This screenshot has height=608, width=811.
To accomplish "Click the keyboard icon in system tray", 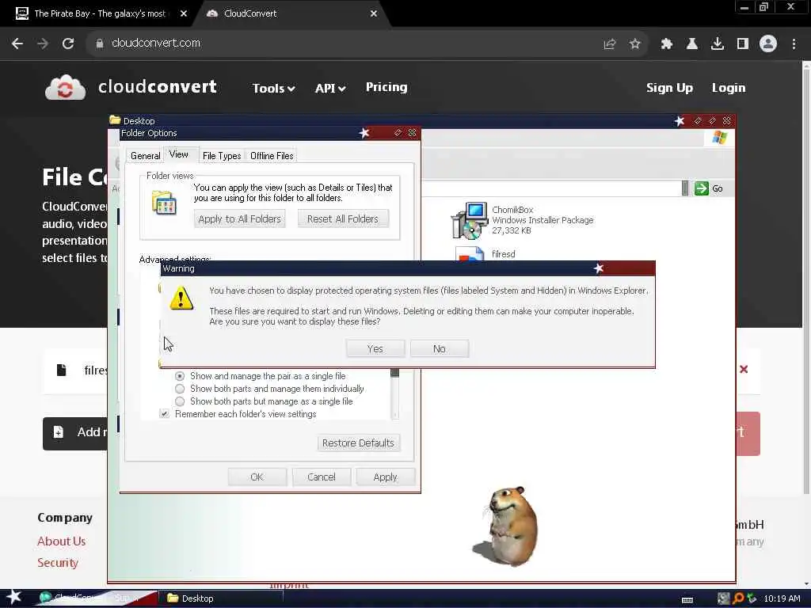I will click(x=687, y=599).
